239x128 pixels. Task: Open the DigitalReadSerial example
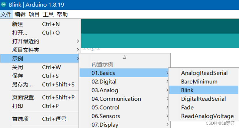point(203,99)
